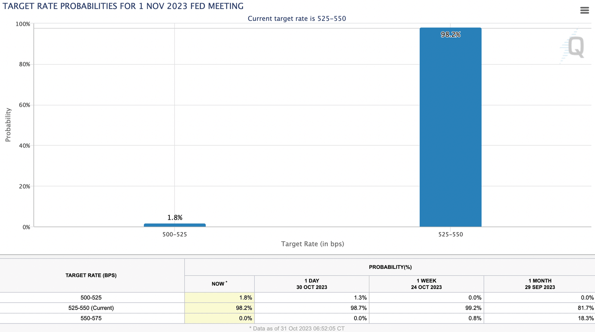
Task: Click the 98.2% data label on the tall bar
Action: pos(450,34)
